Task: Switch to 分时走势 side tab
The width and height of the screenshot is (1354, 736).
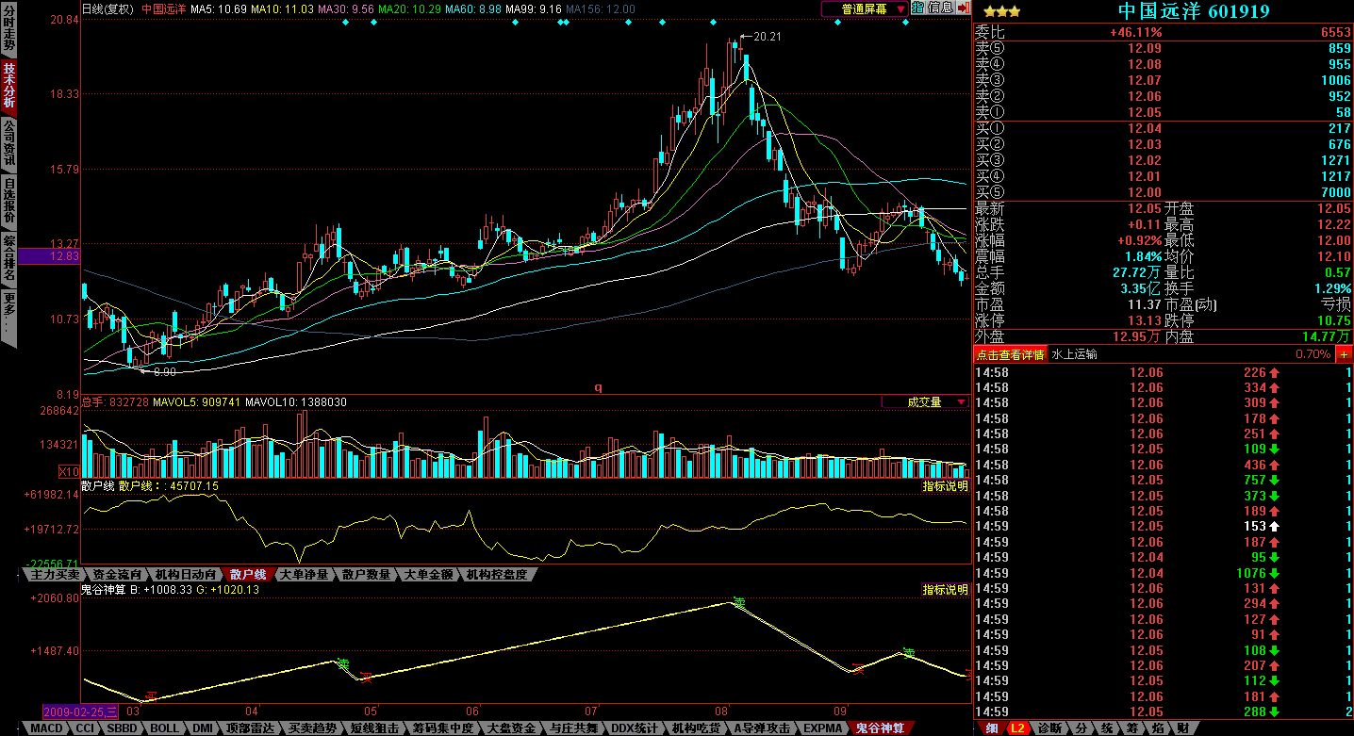Action: pos(8,28)
